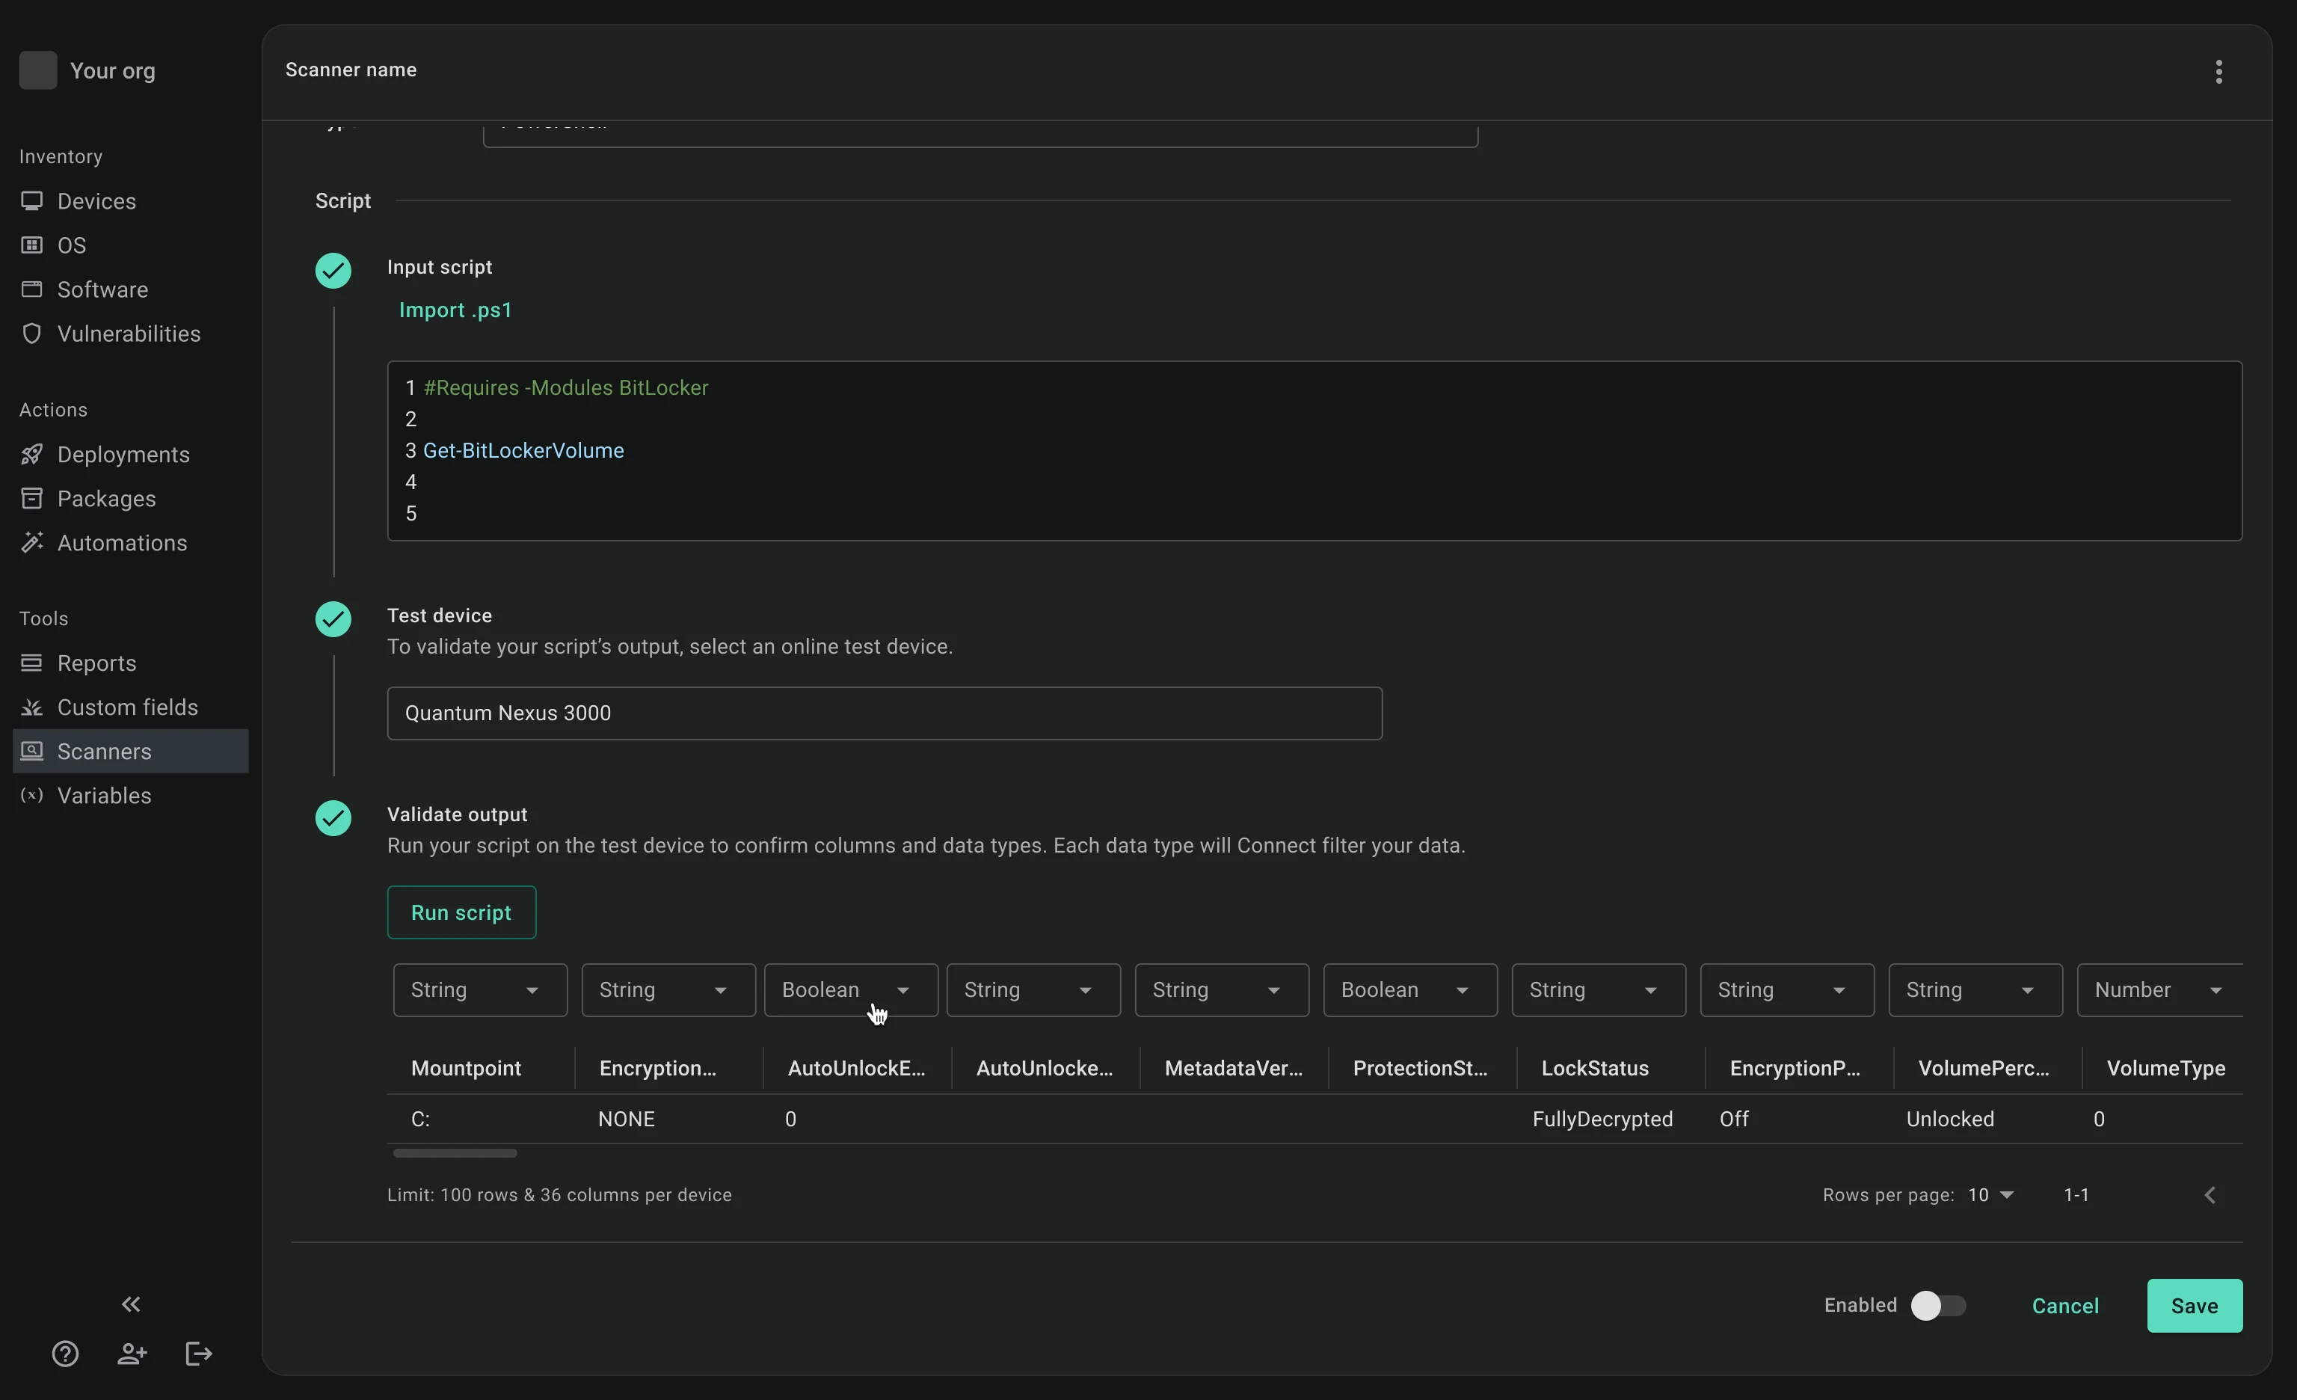
Task: Open Devices in the sidebar
Action: point(96,201)
